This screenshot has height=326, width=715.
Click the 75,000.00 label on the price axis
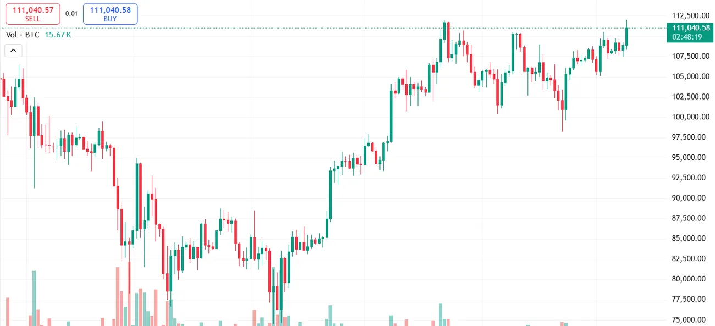(x=689, y=320)
